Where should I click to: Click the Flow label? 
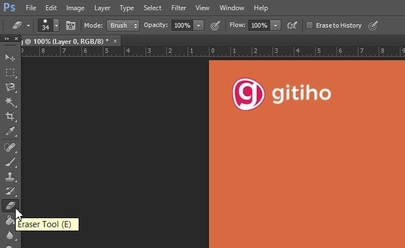(x=237, y=25)
